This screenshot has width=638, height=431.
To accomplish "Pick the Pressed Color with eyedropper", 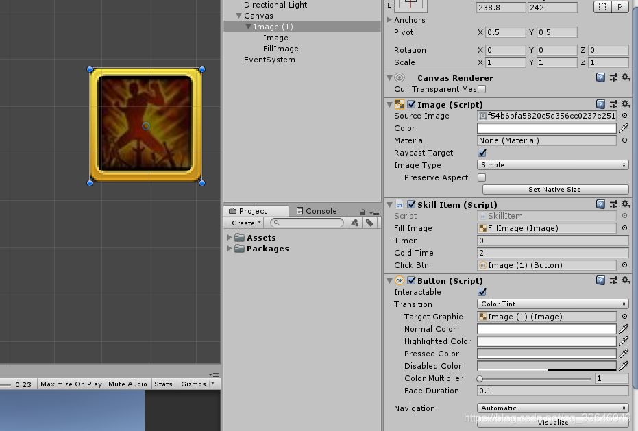I will [624, 354].
